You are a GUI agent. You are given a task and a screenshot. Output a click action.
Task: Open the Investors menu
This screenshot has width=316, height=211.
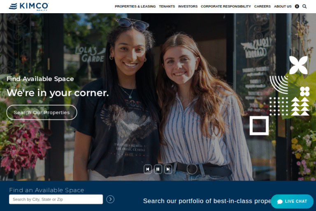tap(188, 7)
